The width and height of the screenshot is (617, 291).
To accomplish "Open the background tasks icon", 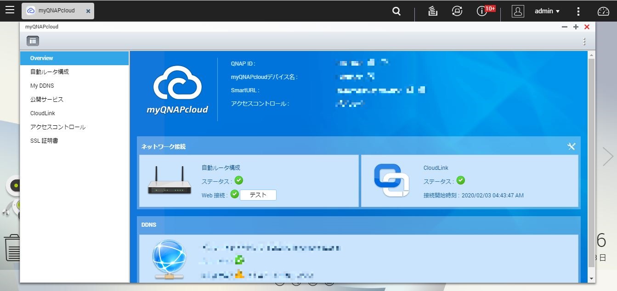I will click(432, 11).
